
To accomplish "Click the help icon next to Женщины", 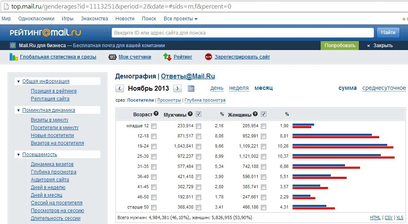I will [255, 114].
